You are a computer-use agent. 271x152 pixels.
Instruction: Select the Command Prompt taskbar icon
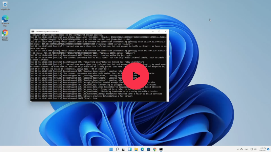tap(161, 149)
